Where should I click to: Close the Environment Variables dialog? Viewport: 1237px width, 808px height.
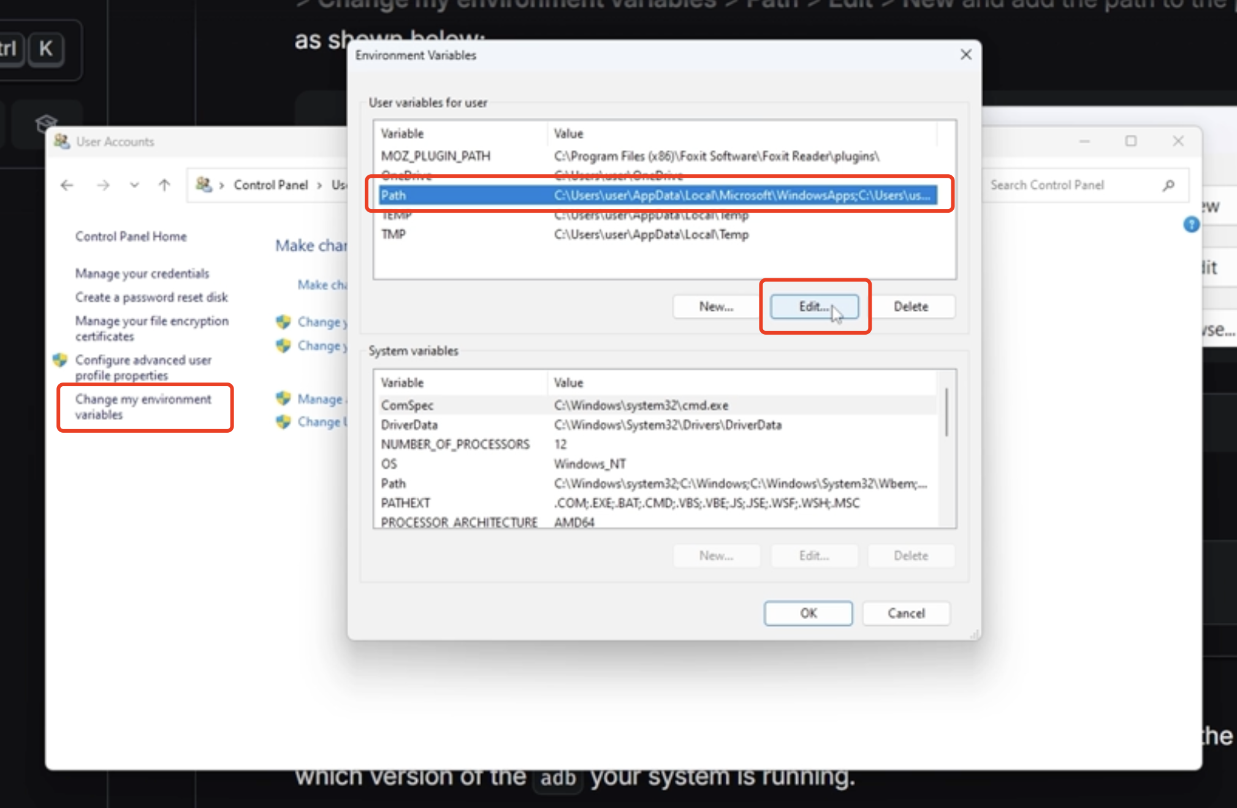pos(966,55)
